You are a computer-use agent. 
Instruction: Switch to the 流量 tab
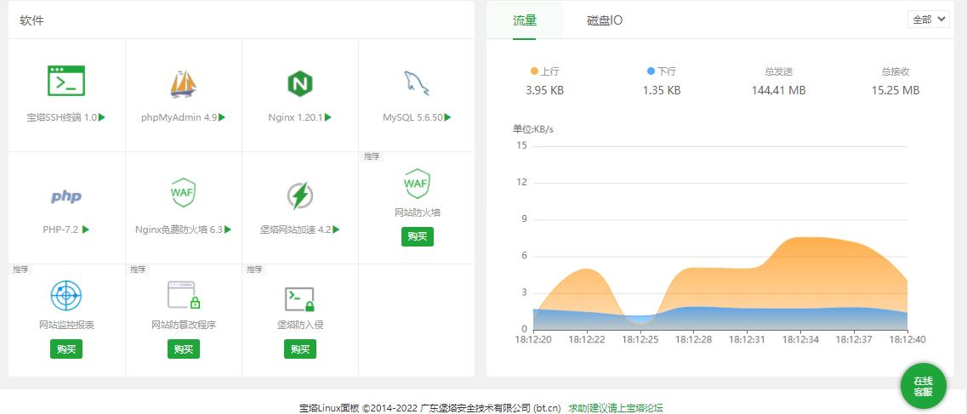[525, 20]
